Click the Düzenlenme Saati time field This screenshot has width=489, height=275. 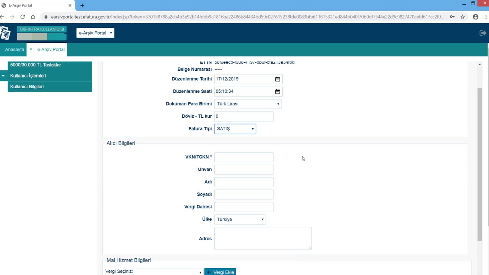tap(248, 91)
